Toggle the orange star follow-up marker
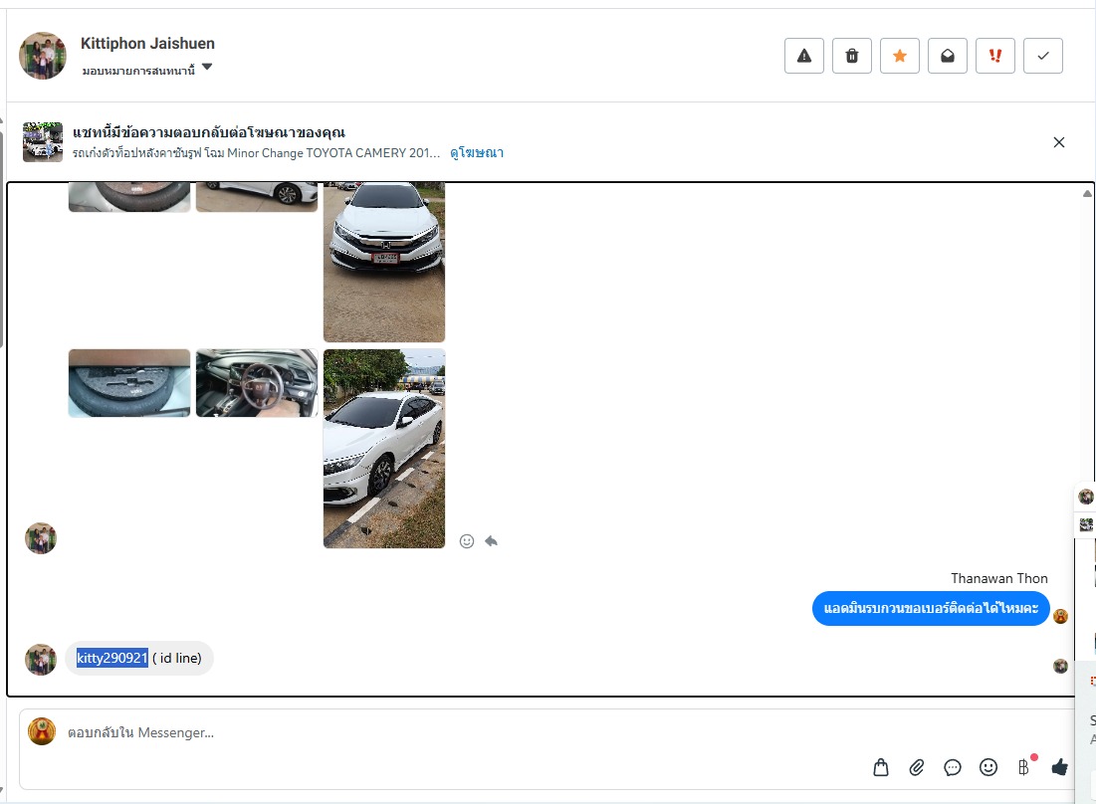 pos(900,56)
